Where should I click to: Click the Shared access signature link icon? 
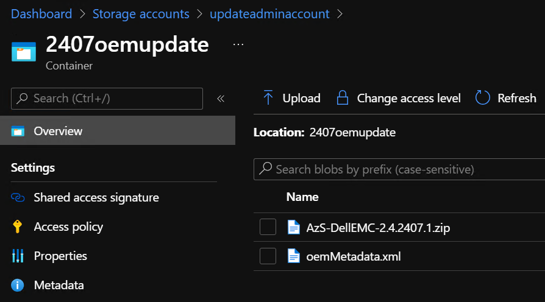coord(18,198)
